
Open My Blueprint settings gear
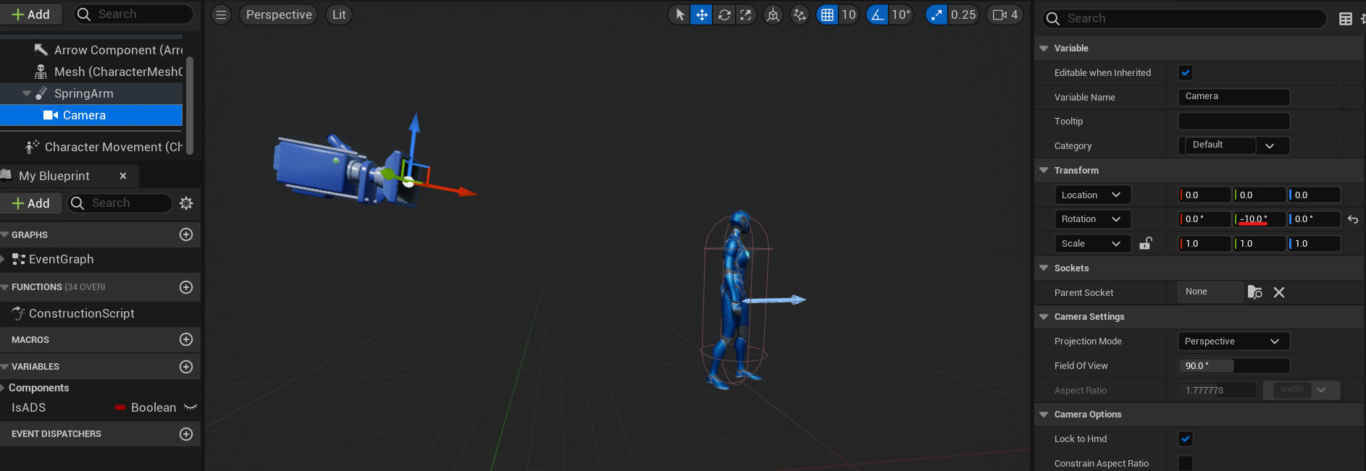point(186,203)
